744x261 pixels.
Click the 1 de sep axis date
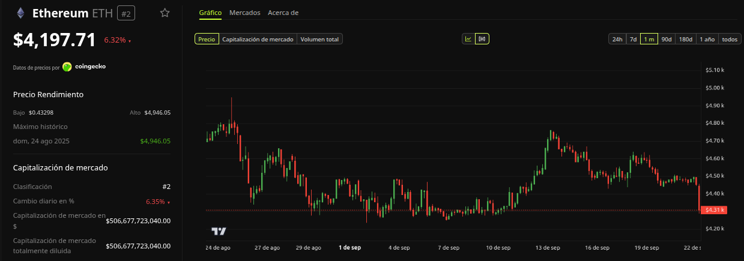point(349,247)
